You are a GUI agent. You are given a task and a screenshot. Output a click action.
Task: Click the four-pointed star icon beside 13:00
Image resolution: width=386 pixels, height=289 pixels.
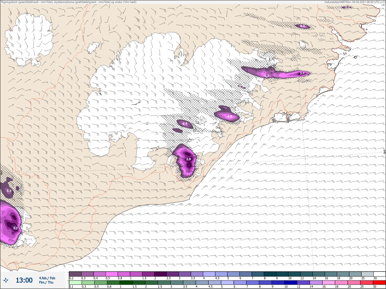pyautogui.click(x=6, y=280)
